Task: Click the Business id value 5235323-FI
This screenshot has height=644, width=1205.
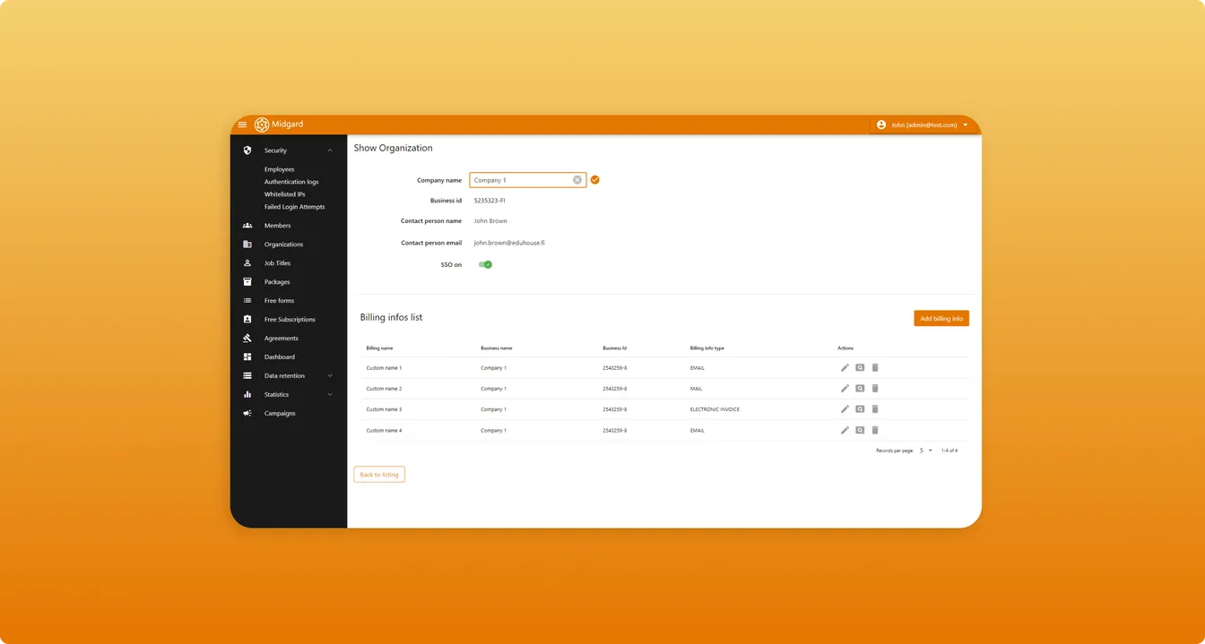Action: point(490,201)
